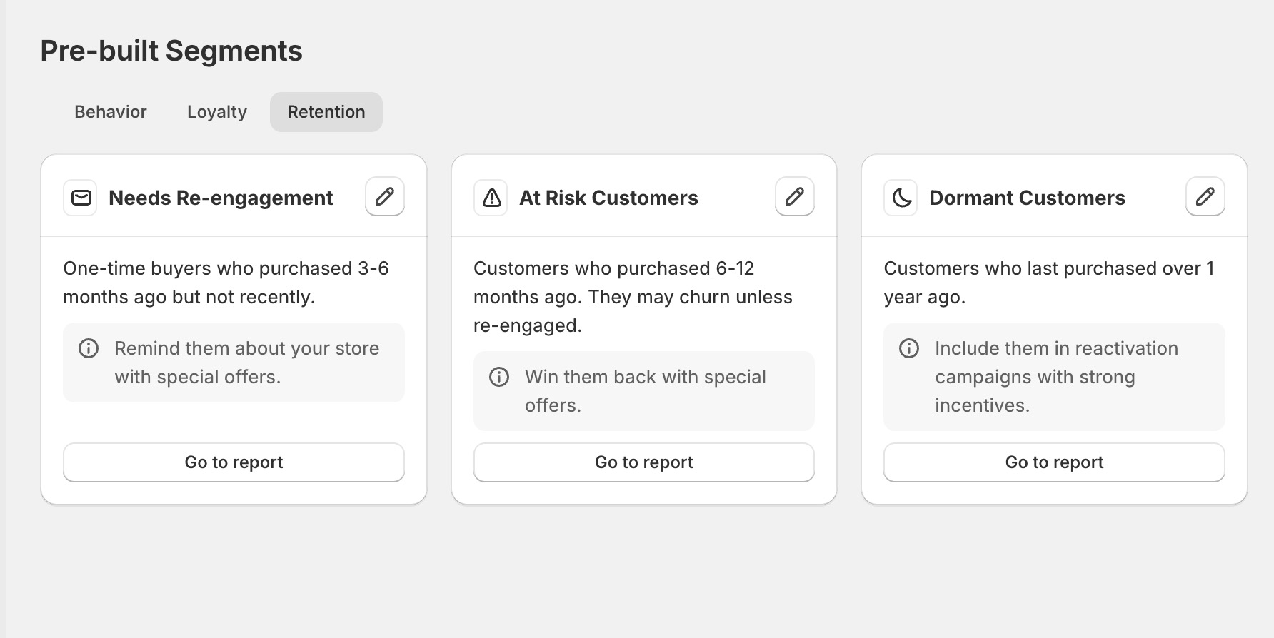
Task: Select the At Risk Customers card
Action: (x=643, y=296)
